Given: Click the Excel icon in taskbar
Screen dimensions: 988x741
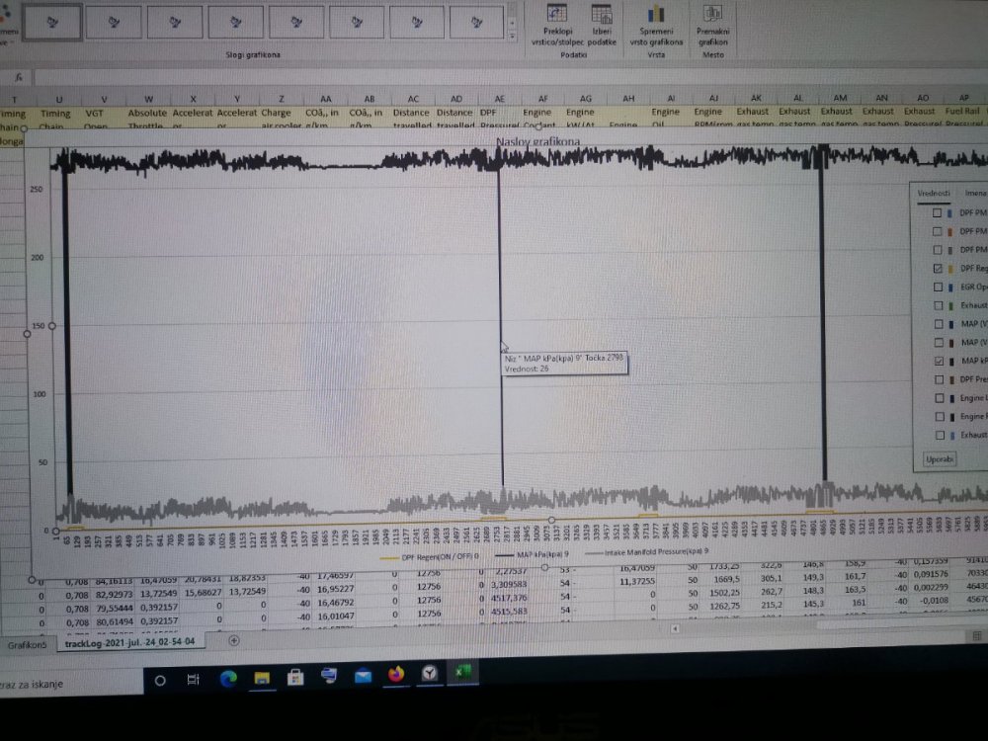Looking at the screenshot, I should pos(461,673).
